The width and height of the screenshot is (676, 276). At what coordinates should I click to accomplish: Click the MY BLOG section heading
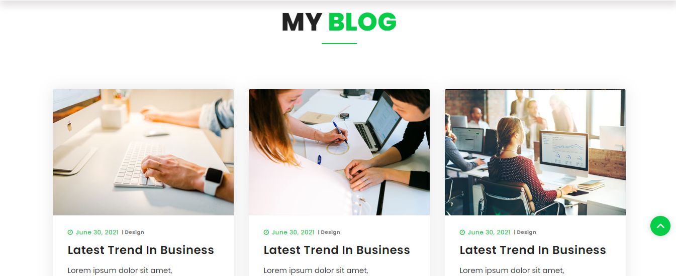(339, 22)
